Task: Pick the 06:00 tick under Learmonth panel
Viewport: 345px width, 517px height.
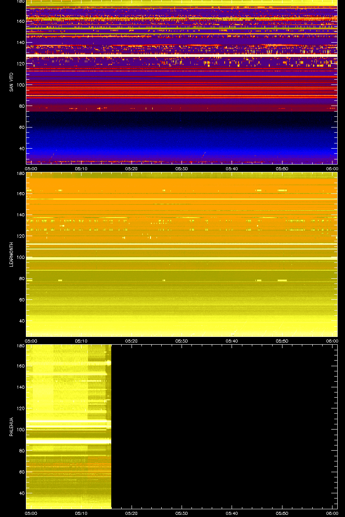Action: [332, 341]
